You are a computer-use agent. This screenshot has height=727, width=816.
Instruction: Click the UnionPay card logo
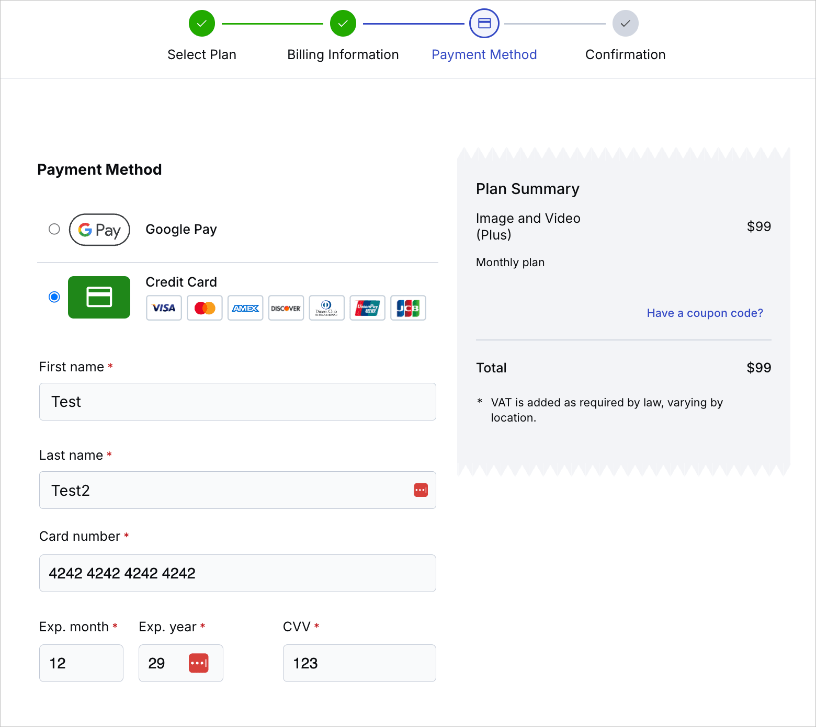[367, 308]
